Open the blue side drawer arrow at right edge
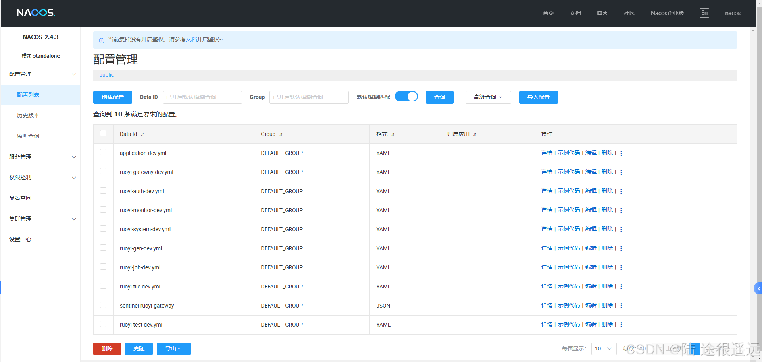This screenshot has height=362, width=762. [758, 288]
